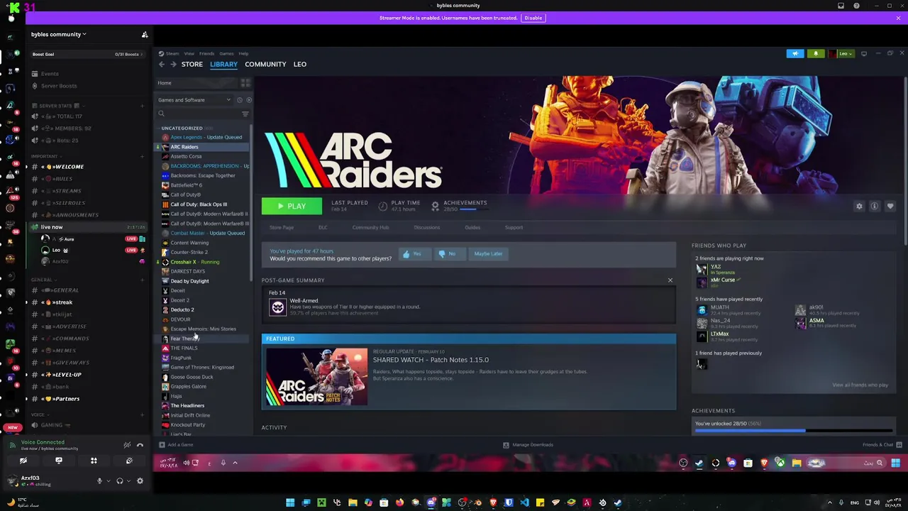The image size is (908, 511).
Task: Open SHARED WATCH patch notes thumbnail
Action: 316,376
